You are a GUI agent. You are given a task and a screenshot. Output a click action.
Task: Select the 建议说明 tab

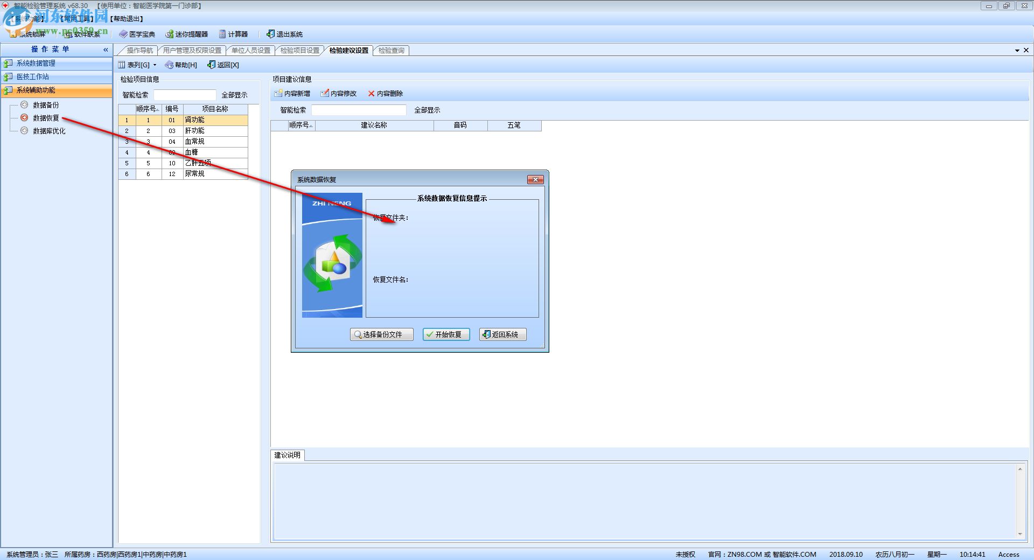[287, 455]
